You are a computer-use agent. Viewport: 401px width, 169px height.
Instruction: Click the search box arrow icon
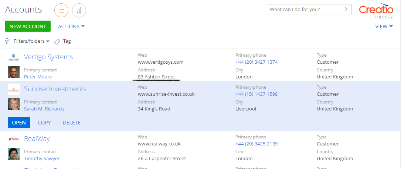pos(346,10)
